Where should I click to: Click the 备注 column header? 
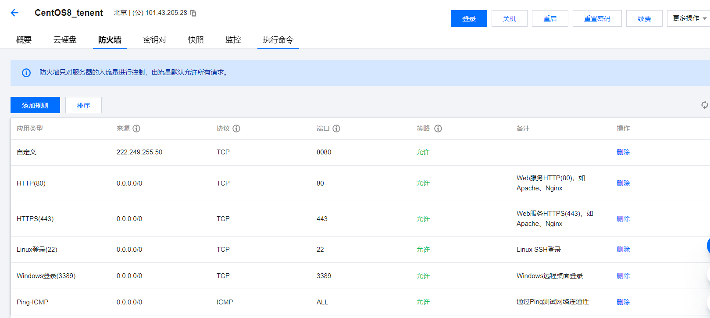point(523,129)
